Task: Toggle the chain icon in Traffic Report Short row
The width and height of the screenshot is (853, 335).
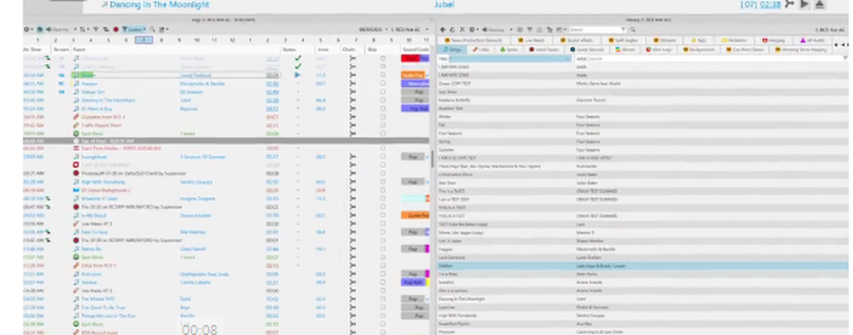Action: (352, 125)
